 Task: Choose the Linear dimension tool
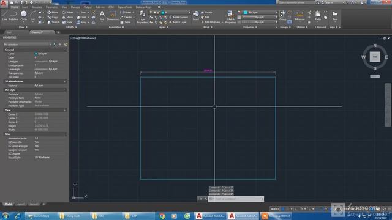point(126,12)
